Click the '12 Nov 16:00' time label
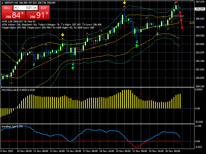 click(x=57, y=151)
